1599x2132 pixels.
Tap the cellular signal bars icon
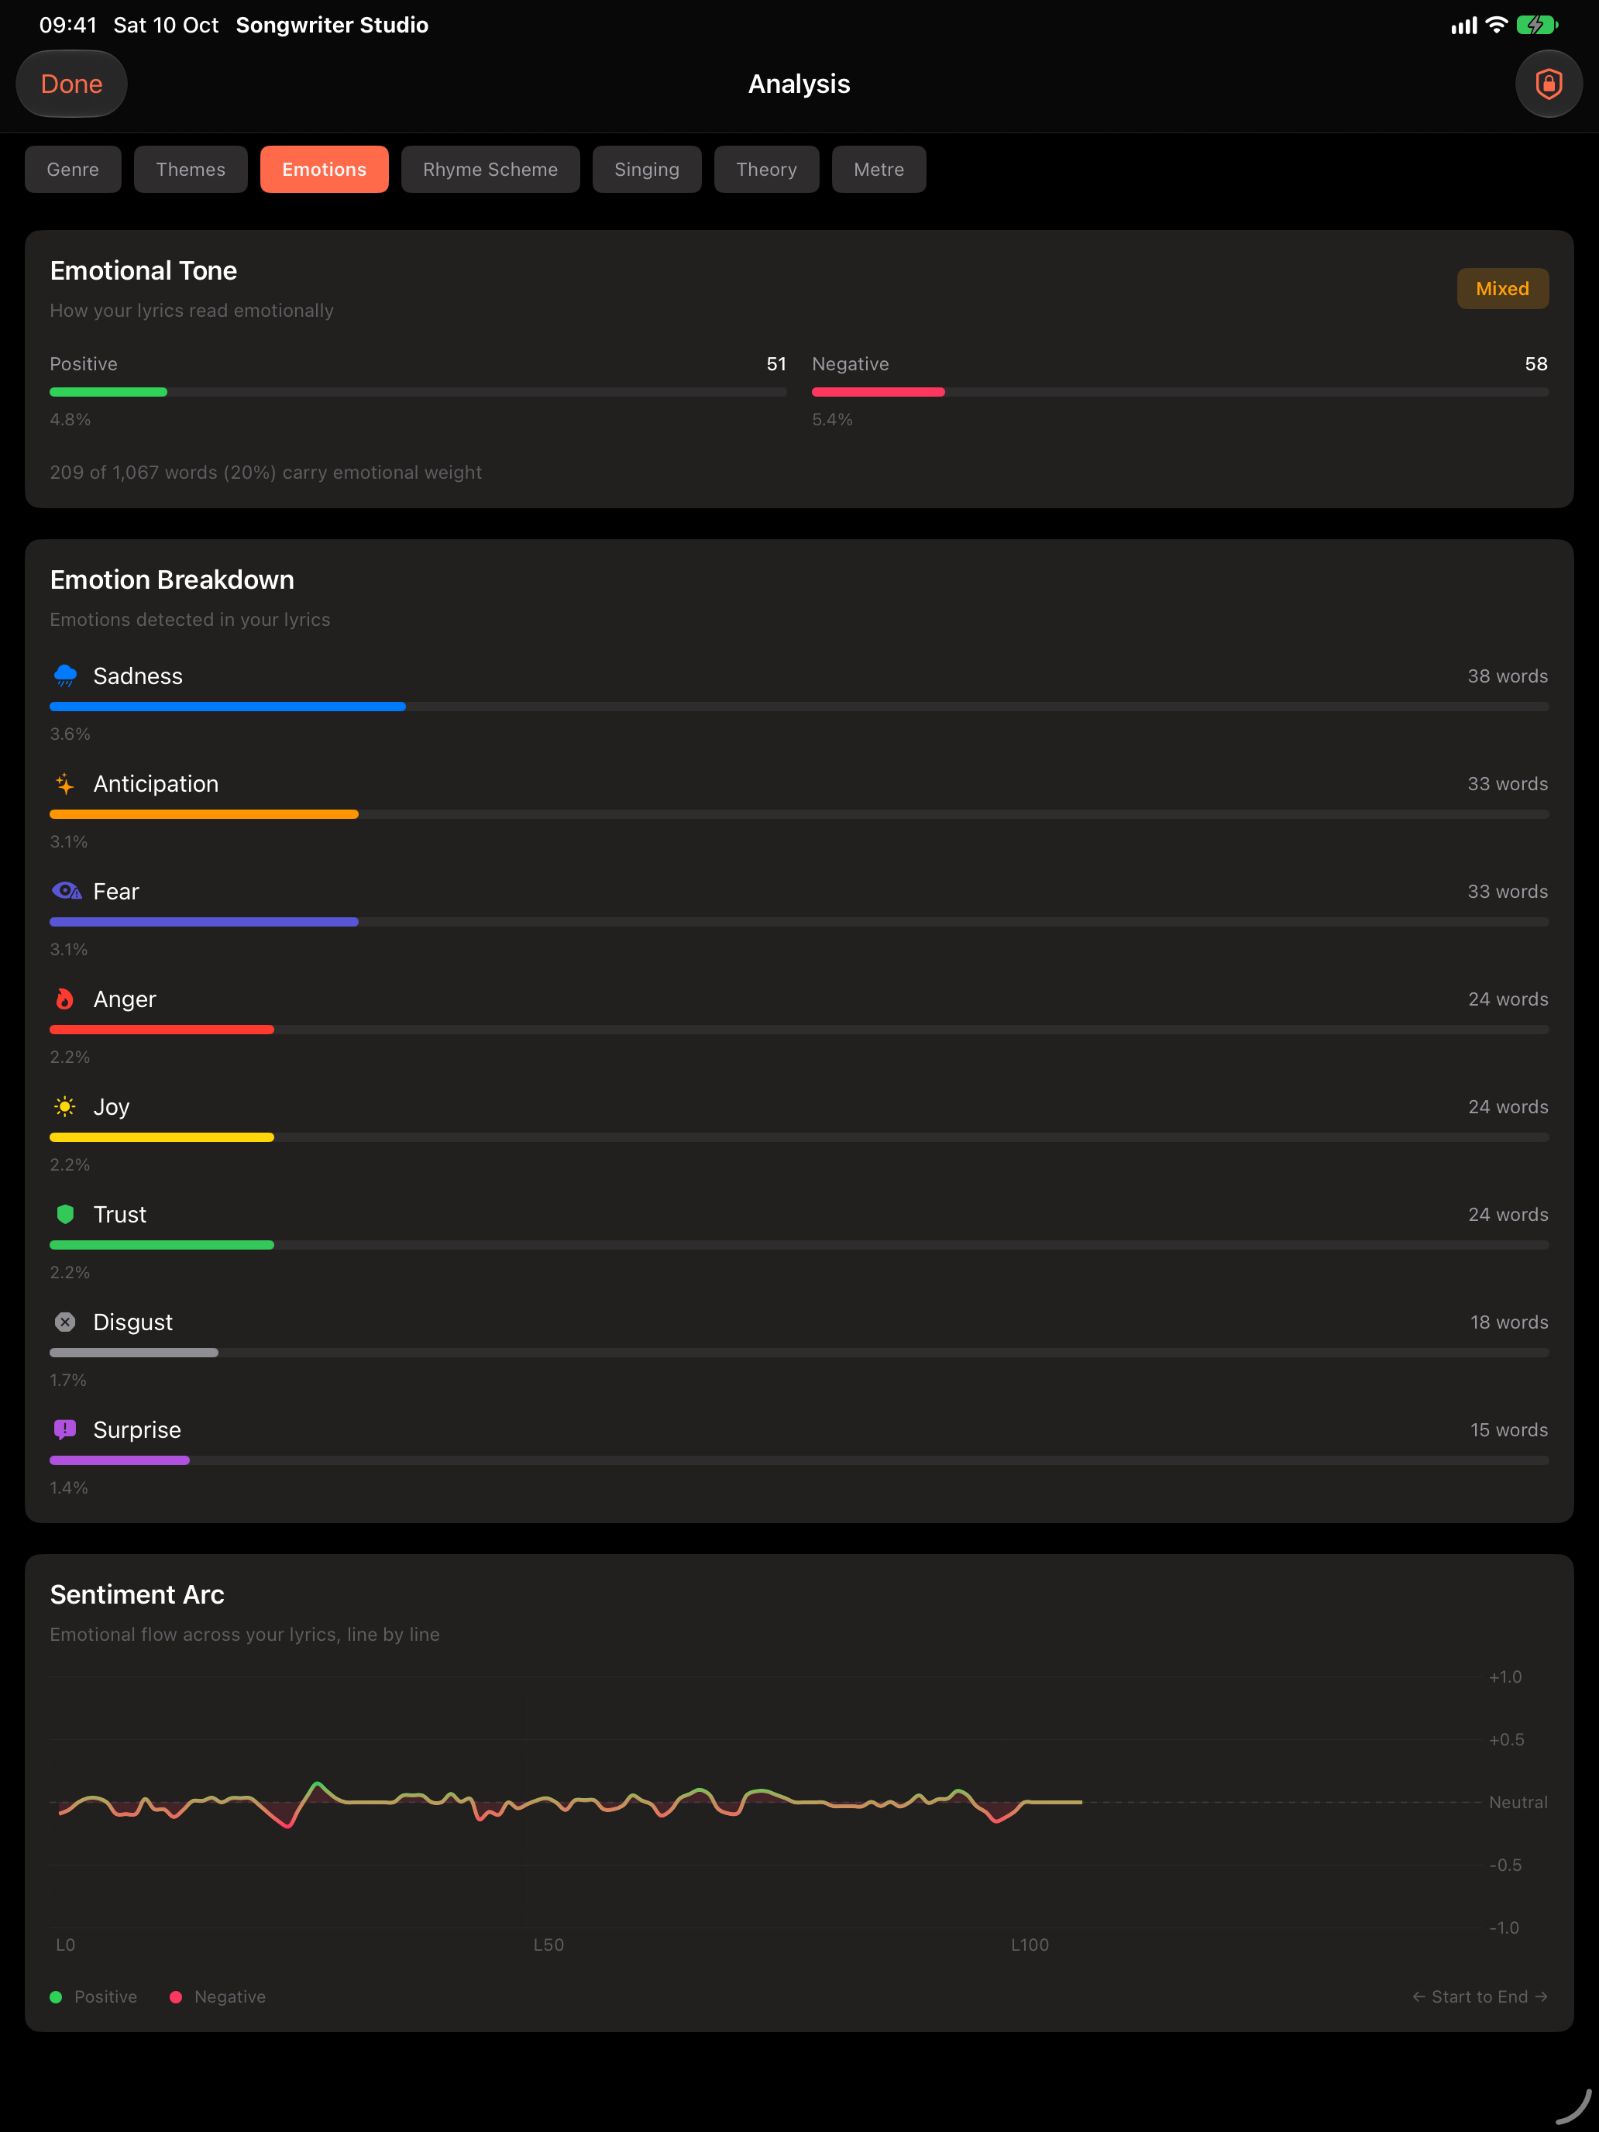pos(1463,26)
